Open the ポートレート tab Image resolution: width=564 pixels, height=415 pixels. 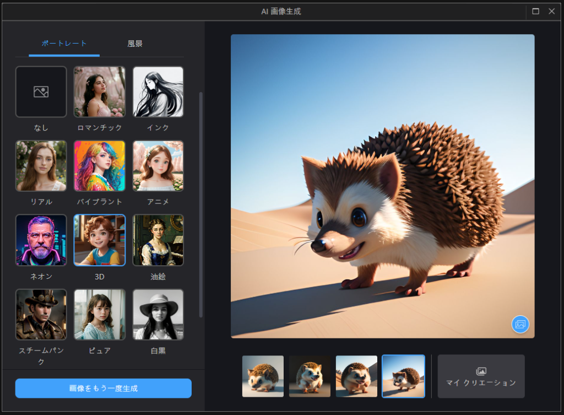[x=64, y=44]
